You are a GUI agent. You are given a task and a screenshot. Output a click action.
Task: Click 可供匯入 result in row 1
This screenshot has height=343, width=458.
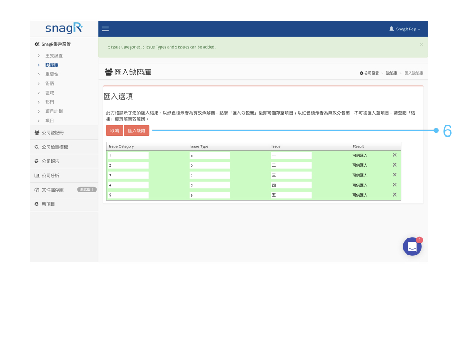click(x=360, y=155)
